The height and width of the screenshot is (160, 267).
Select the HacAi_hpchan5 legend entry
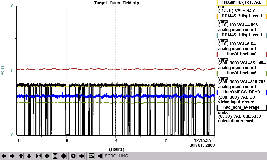tap(242, 73)
